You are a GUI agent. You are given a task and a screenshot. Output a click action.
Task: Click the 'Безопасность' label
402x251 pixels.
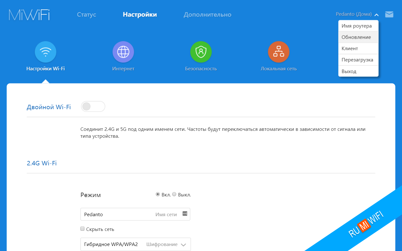(201, 69)
